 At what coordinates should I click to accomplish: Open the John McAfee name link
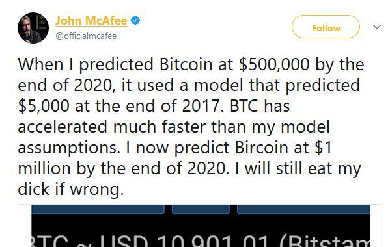[91, 21]
